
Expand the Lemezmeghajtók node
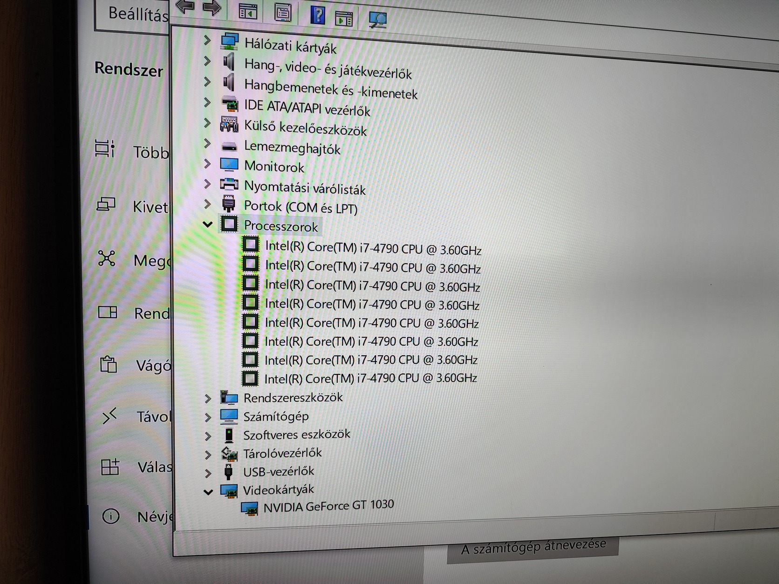pos(207,144)
